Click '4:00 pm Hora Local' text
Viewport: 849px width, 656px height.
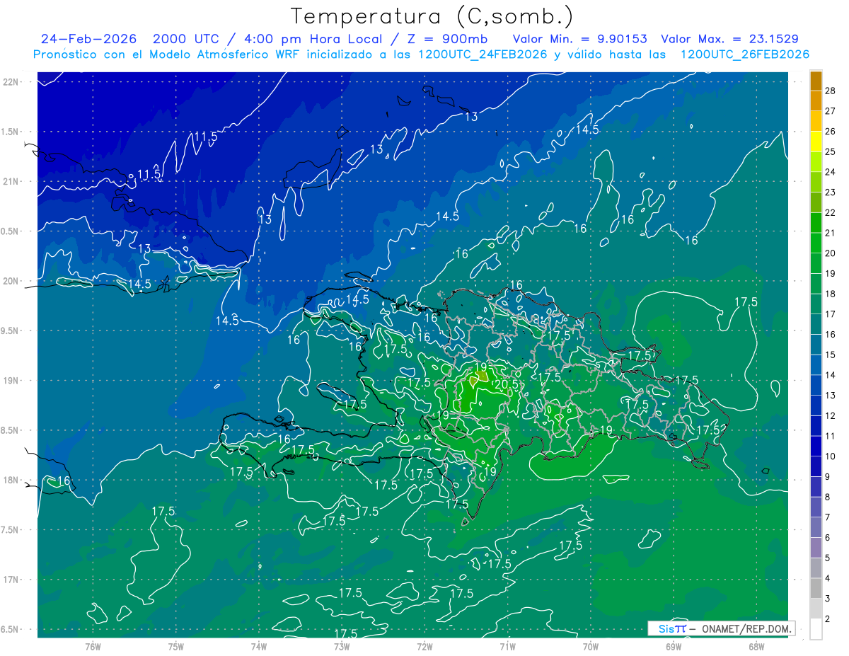pyautogui.click(x=313, y=39)
